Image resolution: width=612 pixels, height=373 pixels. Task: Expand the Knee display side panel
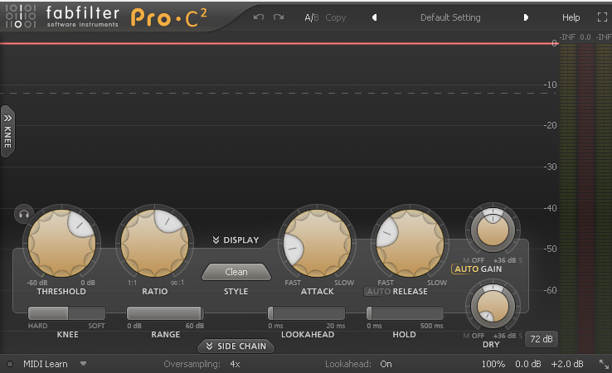click(x=7, y=132)
